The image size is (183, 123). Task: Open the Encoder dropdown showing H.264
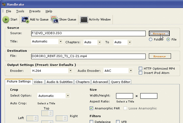tap(52, 70)
